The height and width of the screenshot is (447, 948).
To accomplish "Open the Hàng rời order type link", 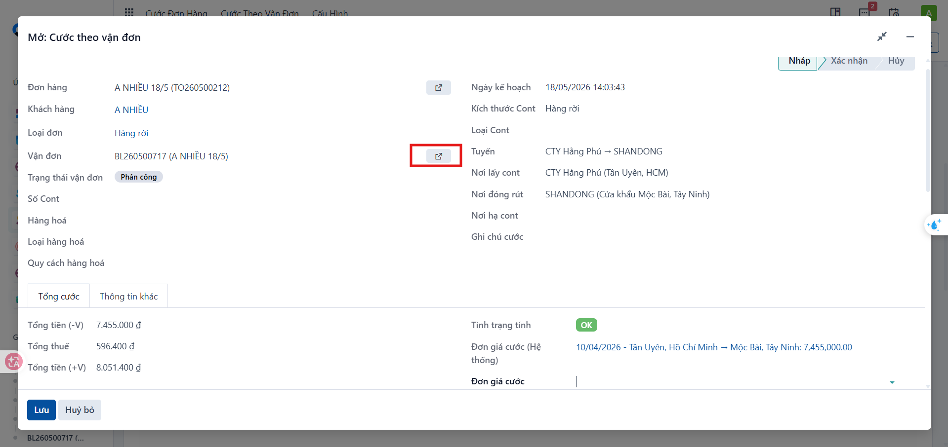I will (131, 133).
